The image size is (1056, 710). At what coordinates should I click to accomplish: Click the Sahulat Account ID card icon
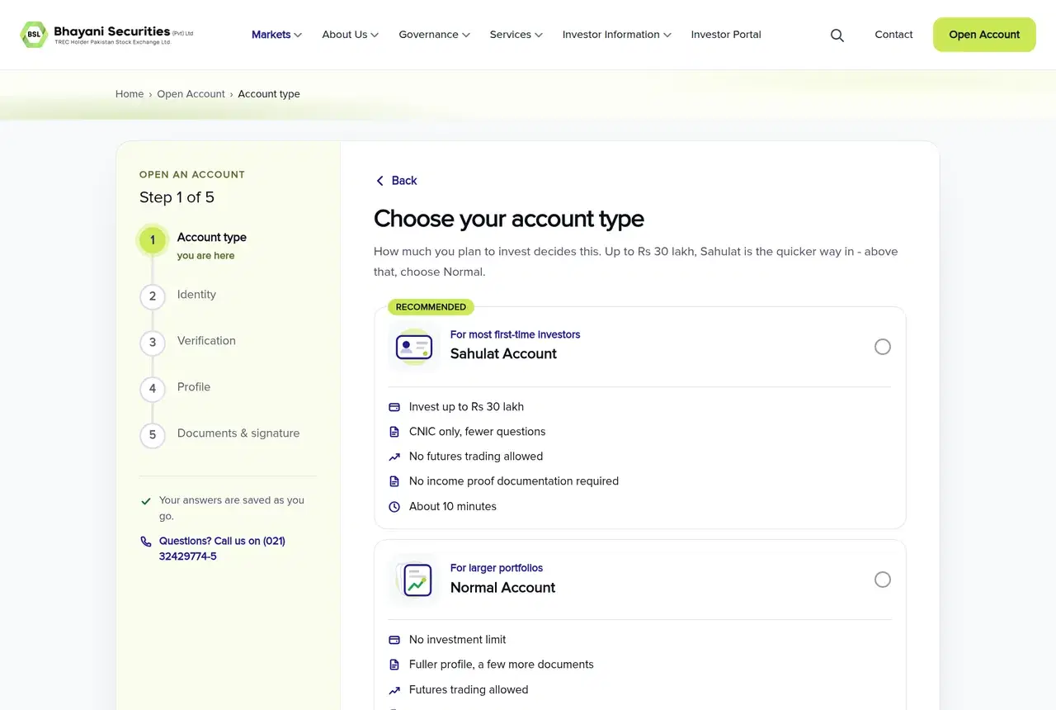(414, 347)
